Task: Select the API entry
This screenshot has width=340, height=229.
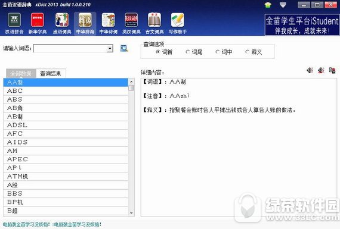Action: point(66,168)
